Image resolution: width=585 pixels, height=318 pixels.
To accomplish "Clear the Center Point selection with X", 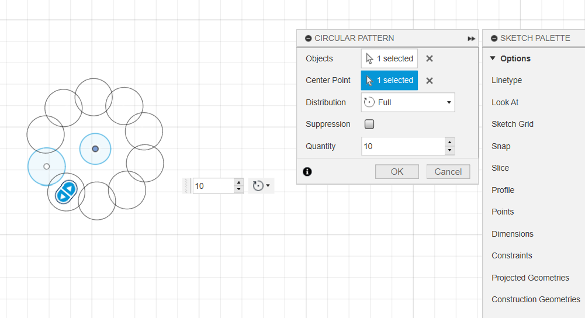I will pos(430,81).
